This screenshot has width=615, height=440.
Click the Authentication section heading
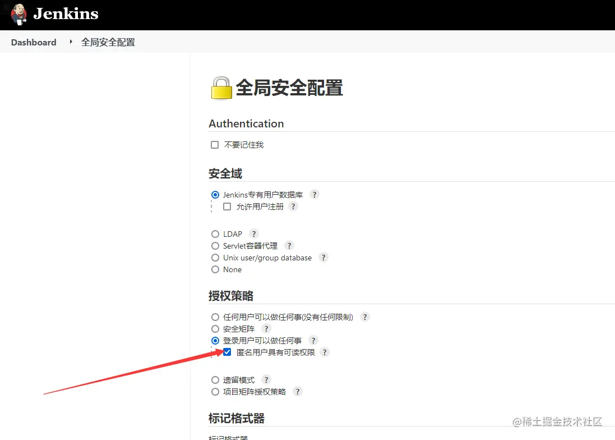click(x=246, y=123)
